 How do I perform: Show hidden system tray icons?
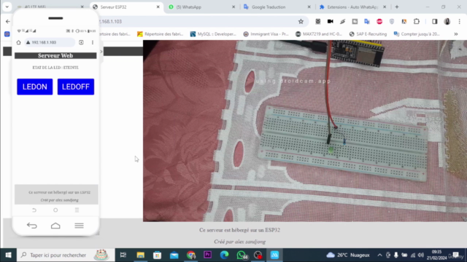click(x=379, y=255)
